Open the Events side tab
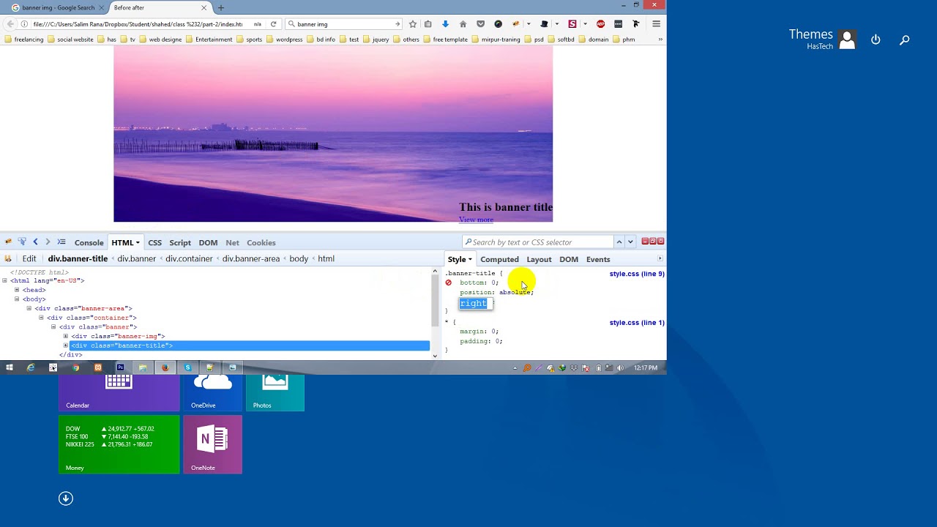937x527 pixels. [x=598, y=259]
